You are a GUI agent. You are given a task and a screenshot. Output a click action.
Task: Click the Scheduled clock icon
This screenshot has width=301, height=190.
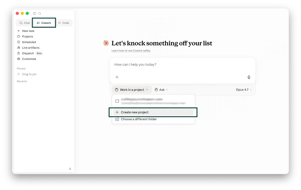click(x=19, y=42)
